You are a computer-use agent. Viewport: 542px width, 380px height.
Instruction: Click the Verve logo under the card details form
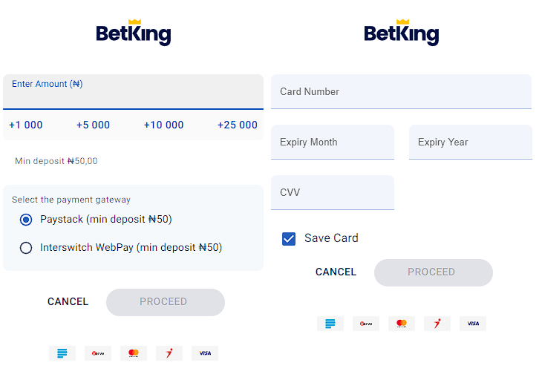pyautogui.click(x=366, y=324)
